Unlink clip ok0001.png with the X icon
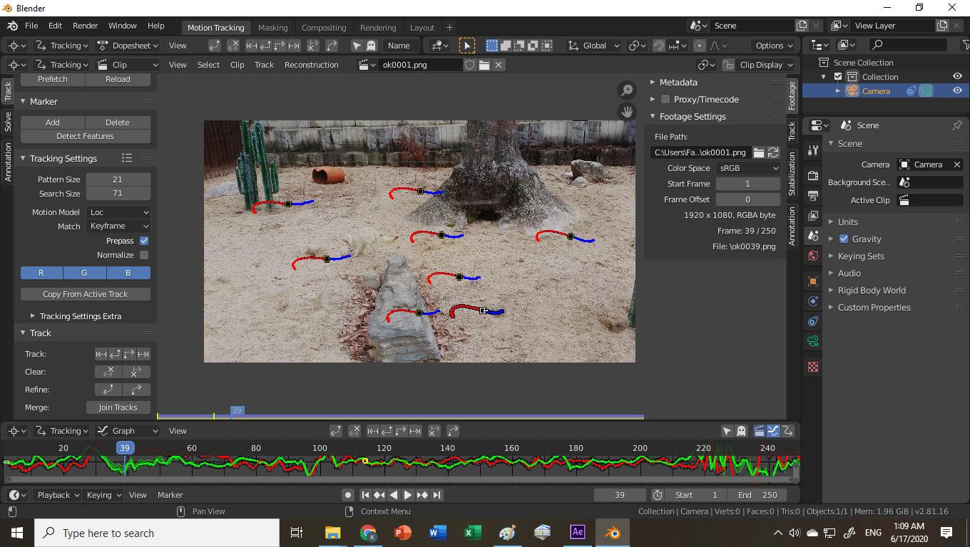 [x=499, y=65]
